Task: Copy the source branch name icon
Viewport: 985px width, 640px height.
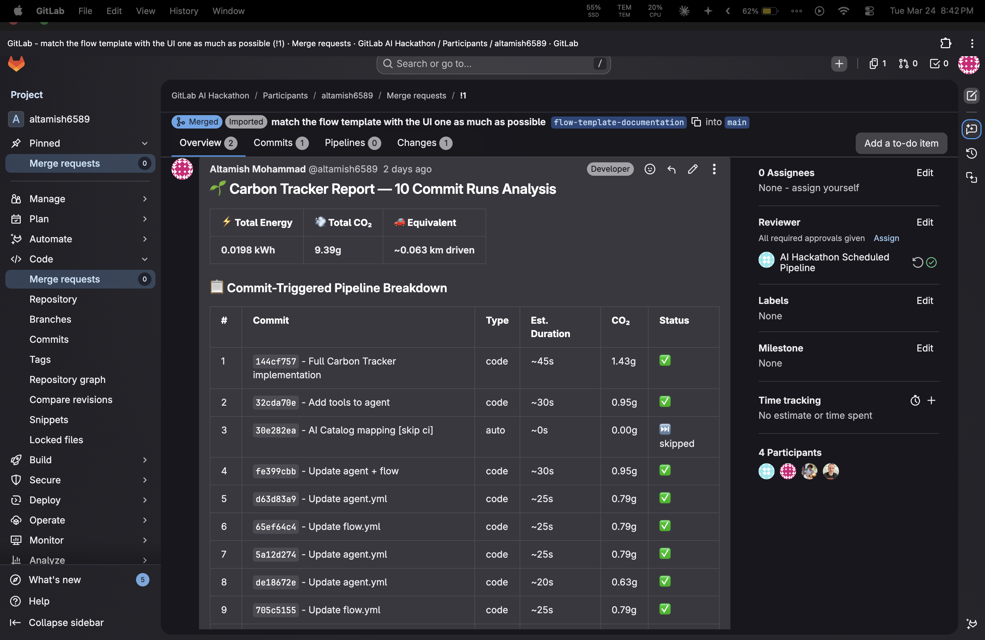Action: [696, 122]
